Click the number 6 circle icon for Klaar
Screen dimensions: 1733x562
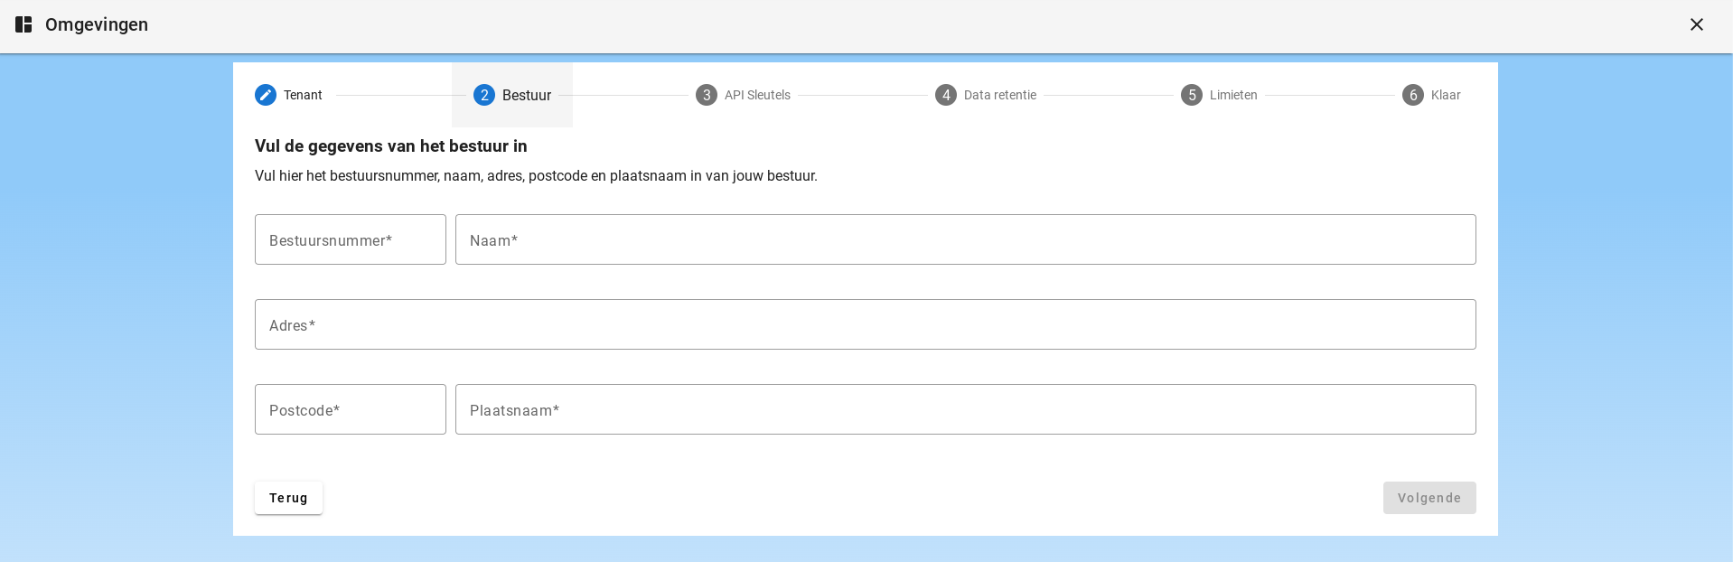pos(1413,95)
